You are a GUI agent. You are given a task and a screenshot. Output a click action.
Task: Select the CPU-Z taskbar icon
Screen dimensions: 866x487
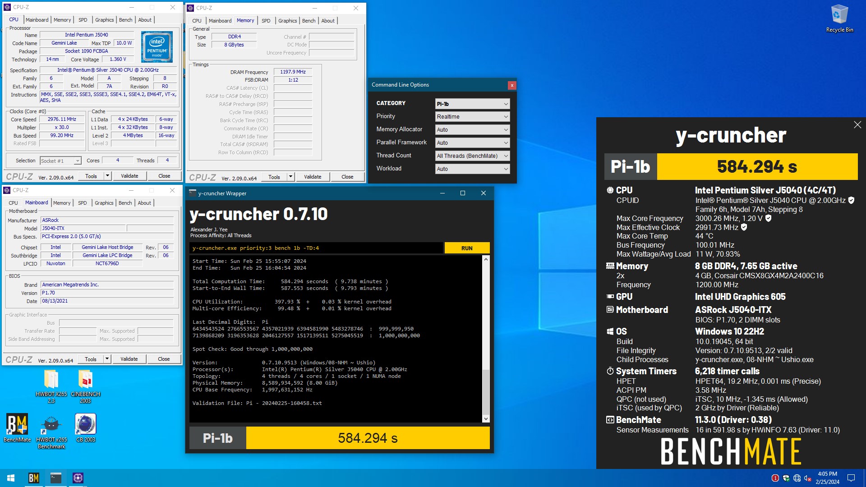pyautogui.click(x=78, y=478)
